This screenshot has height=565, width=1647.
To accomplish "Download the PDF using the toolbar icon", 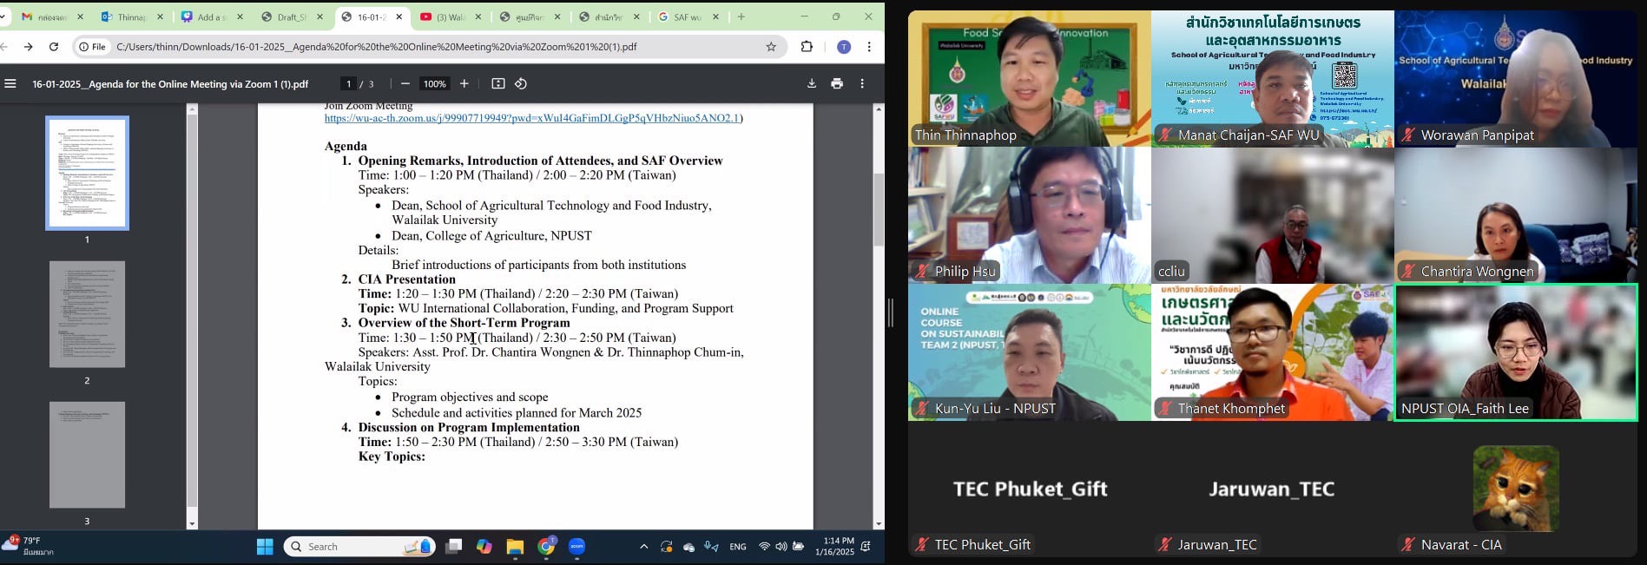I will click(811, 84).
